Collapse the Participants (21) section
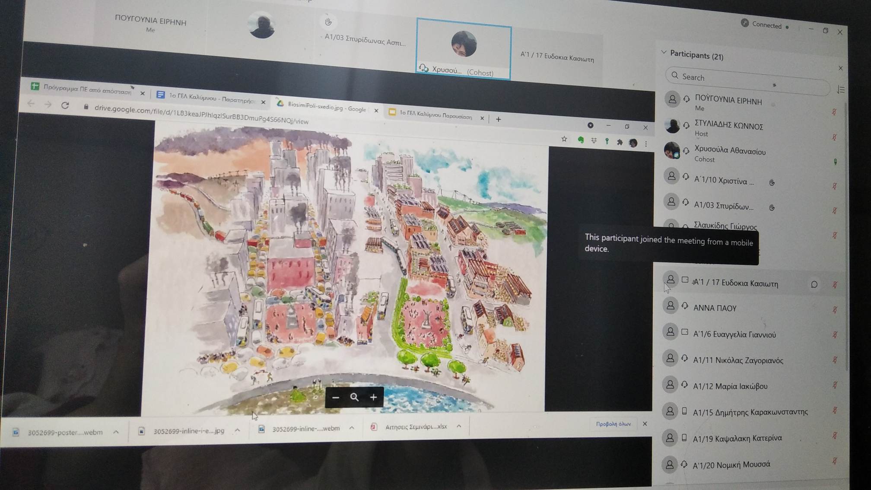This screenshot has height=490, width=871. 664,52
